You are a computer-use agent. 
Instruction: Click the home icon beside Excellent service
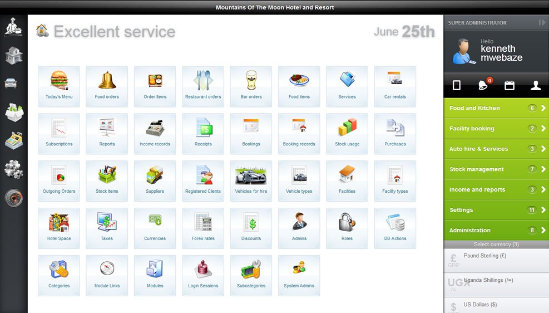tap(42, 31)
